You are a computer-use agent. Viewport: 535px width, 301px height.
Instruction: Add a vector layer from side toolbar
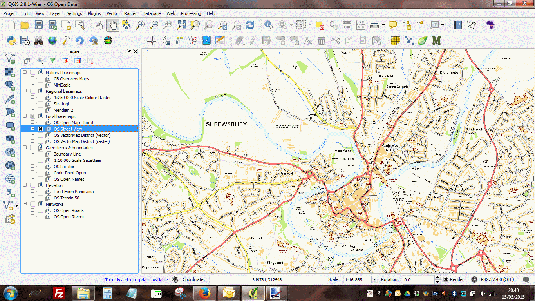(10, 59)
